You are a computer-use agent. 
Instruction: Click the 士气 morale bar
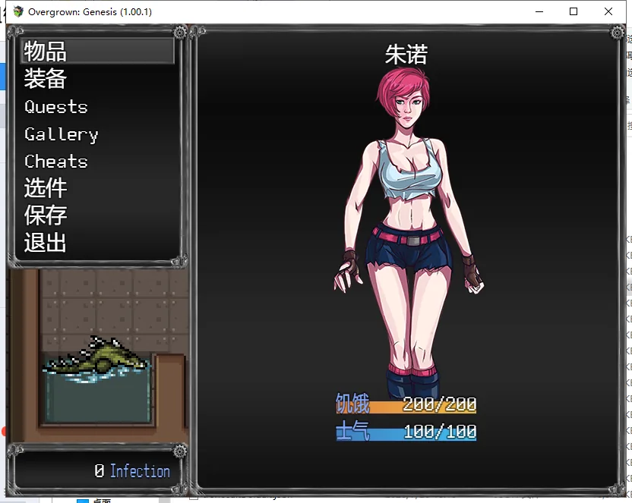(x=406, y=432)
